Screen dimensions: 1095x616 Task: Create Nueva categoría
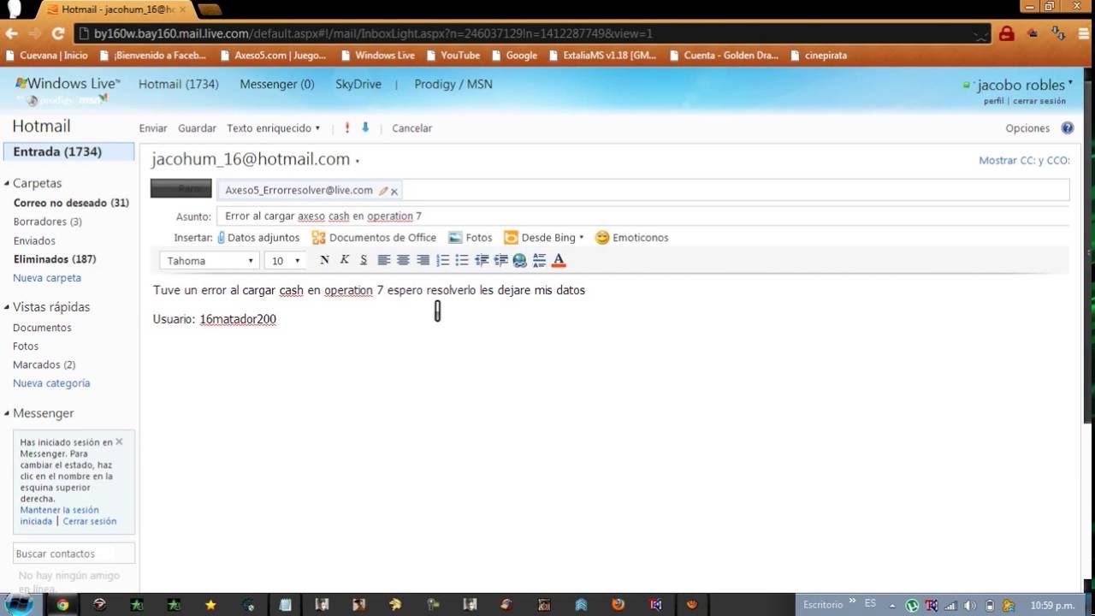pos(51,383)
